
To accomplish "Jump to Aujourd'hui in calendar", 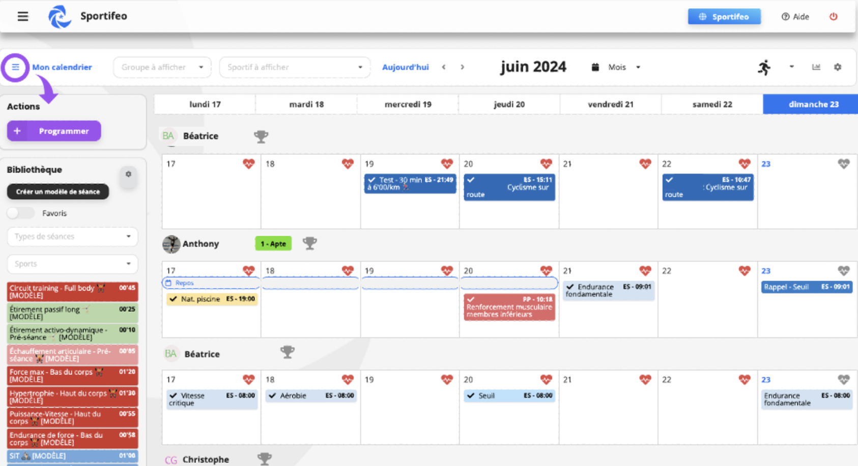I will pyautogui.click(x=405, y=67).
